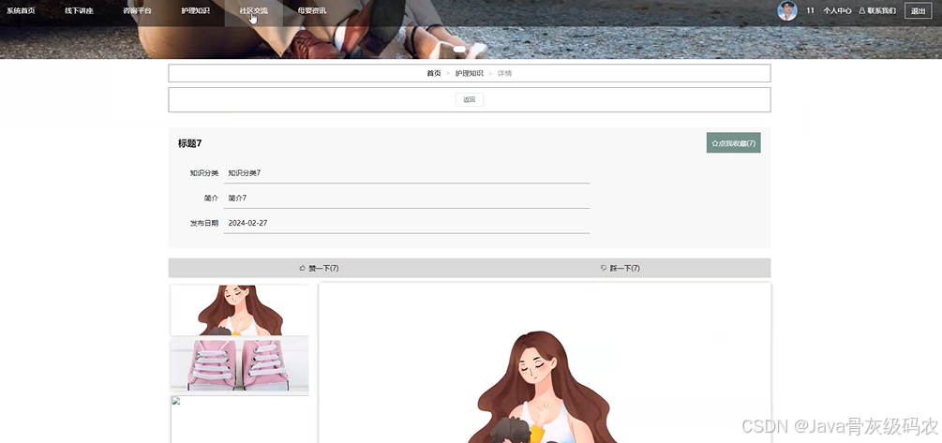Click 赞一下(7) like button

pyautogui.click(x=319, y=268)
